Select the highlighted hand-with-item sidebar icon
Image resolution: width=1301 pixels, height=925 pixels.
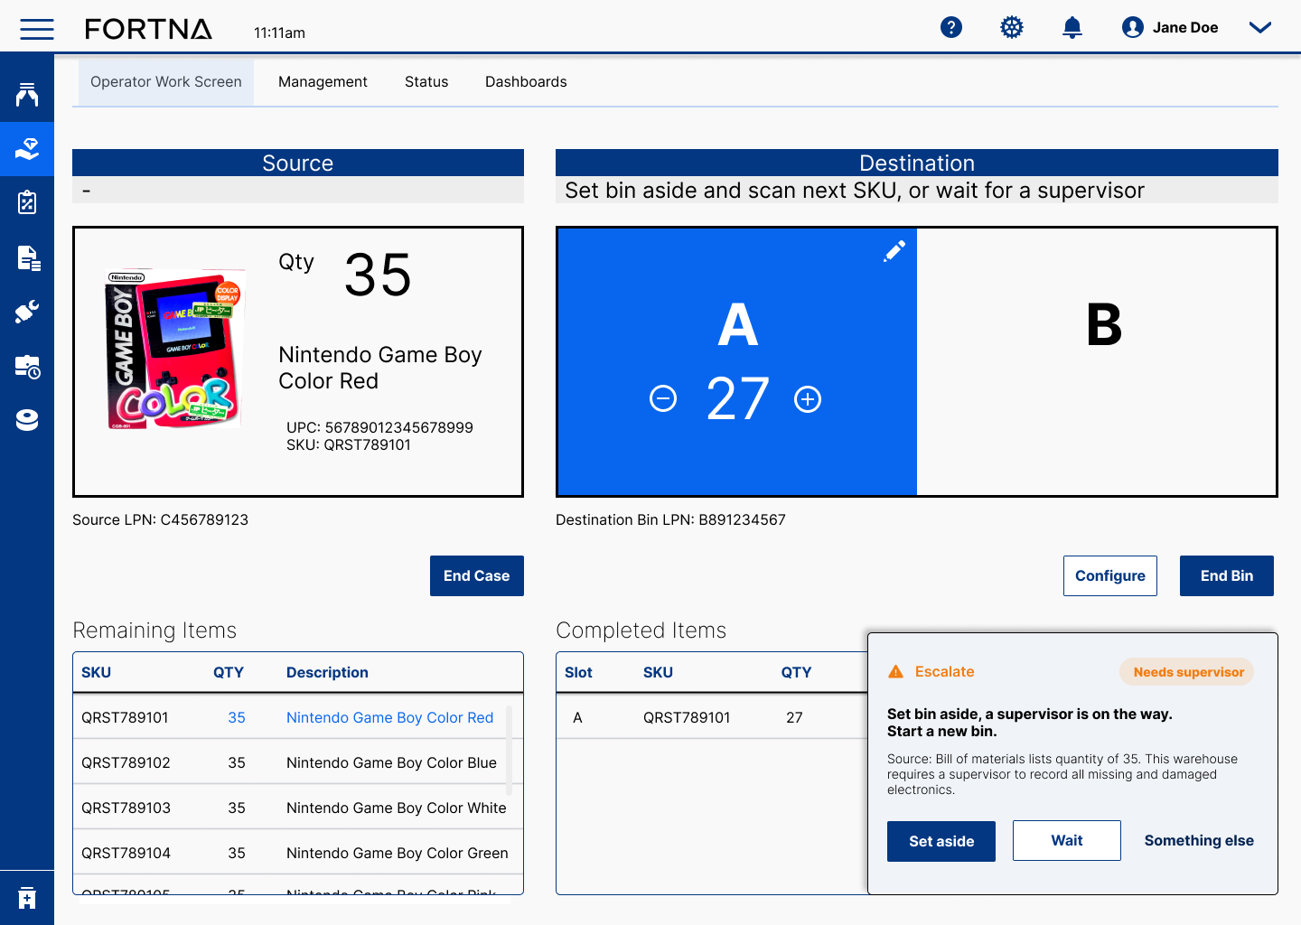27,149
